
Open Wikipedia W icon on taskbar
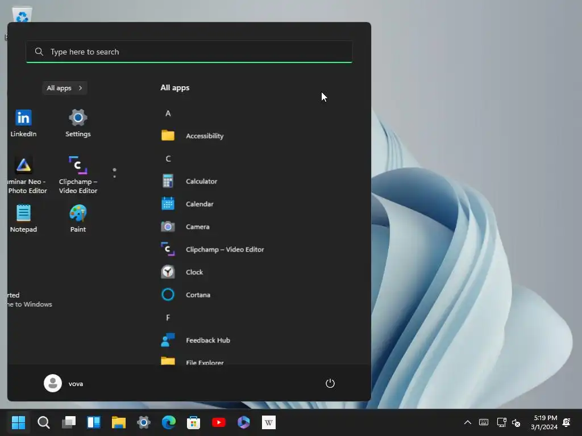point(269,422)
